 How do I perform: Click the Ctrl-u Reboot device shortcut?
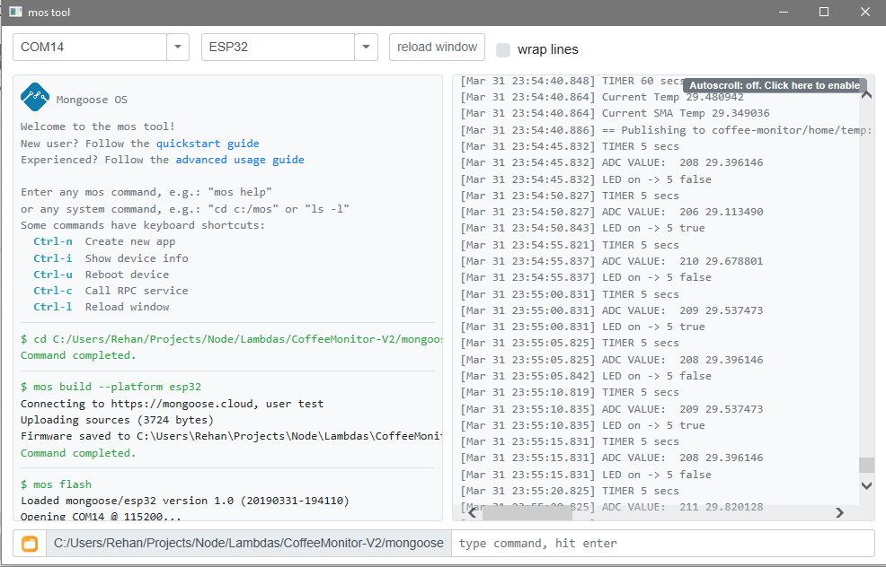(x=102, y=275)
